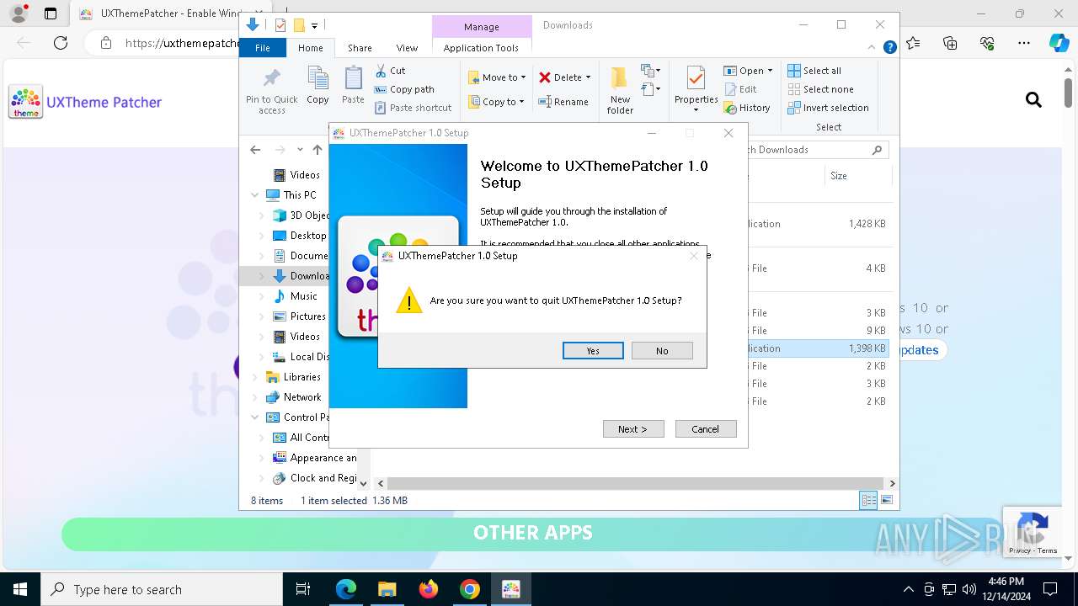Click Explorer Up directory arrow
Viewport: 1078px width, 606px height.
click(318, 150)
